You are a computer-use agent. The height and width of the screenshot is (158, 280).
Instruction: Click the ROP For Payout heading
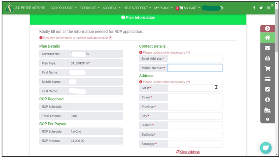[53, 124]
